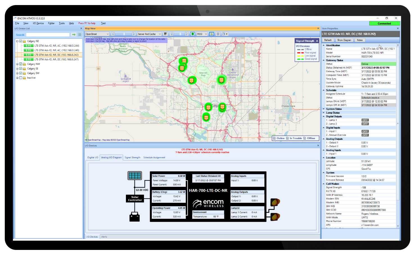Click the Refresh button in Item Properties
Image resolution: width=414 pixels, height=253 pixels.
[x=328, y=40]
